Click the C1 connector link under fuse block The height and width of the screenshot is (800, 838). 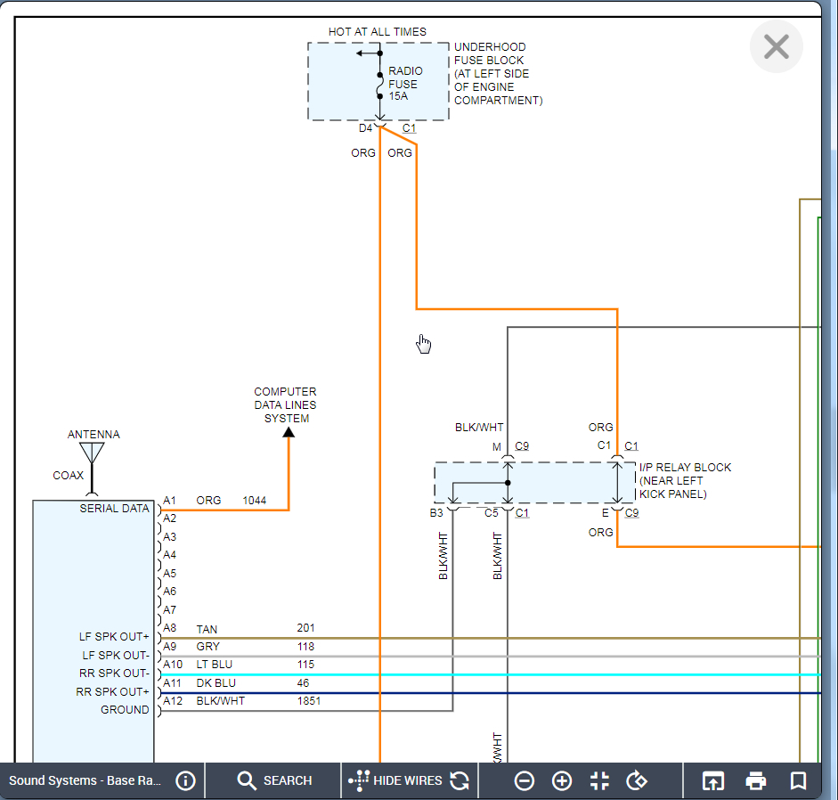(409, 128)
